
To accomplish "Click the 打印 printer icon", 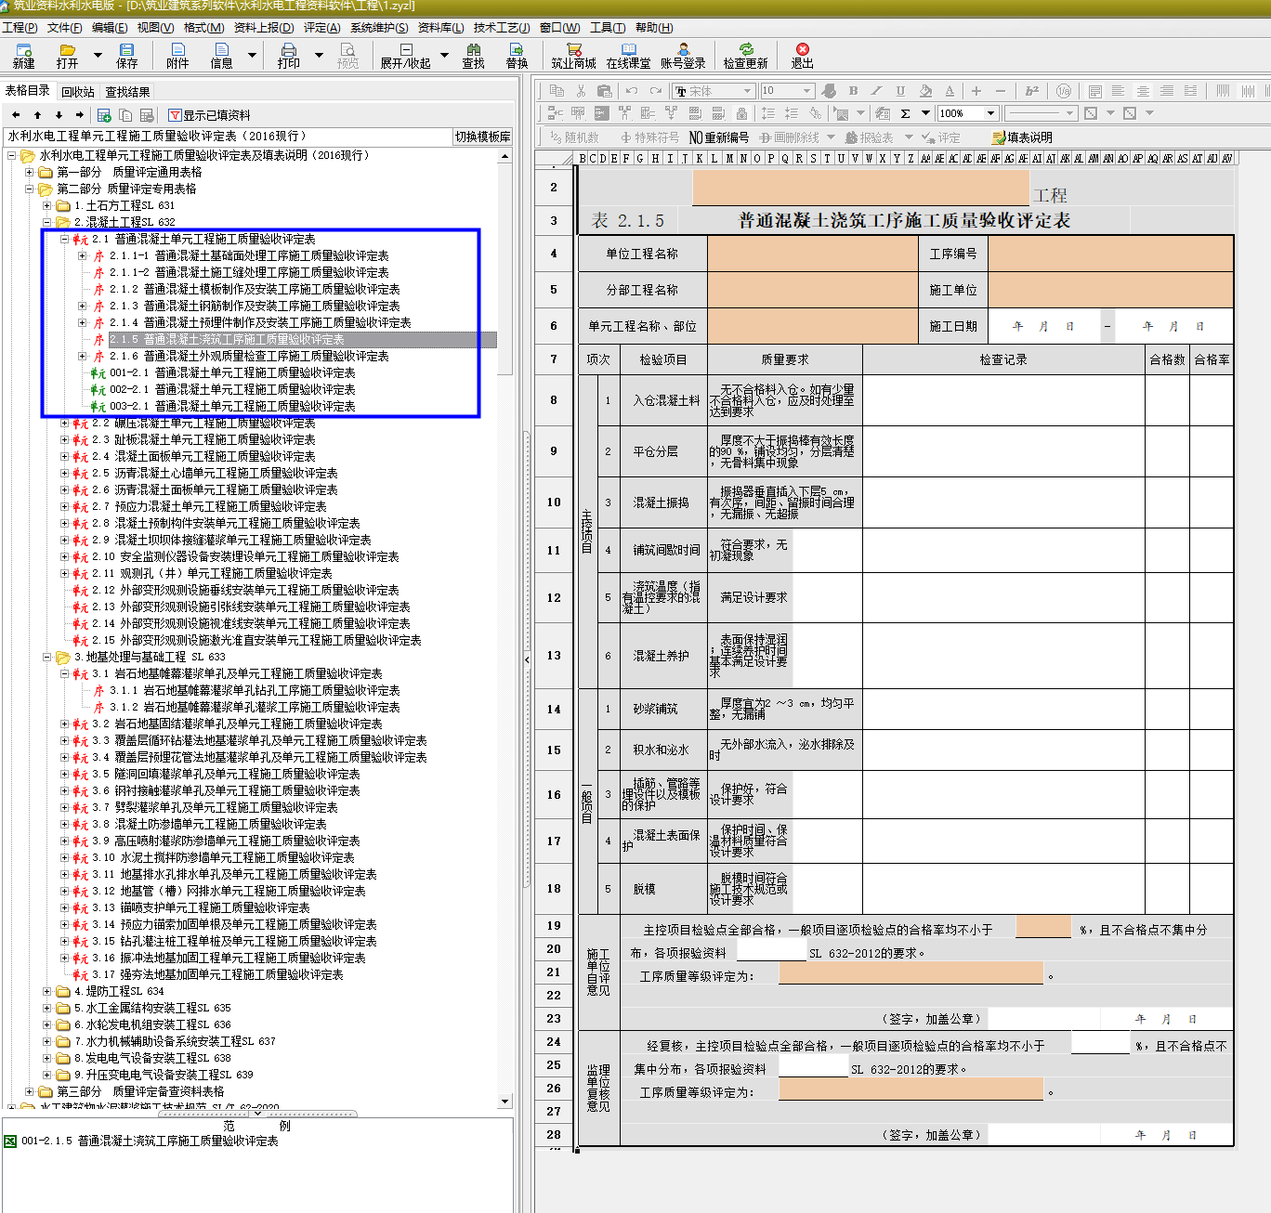I will point(288,56).
